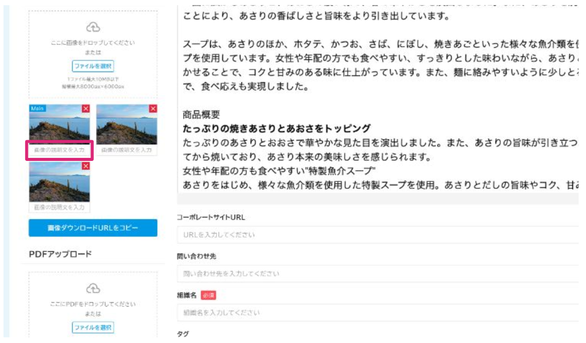Delete the second thumbnail using its red X
Viewport: 586px width, 343px height.
tap(153, 108)
